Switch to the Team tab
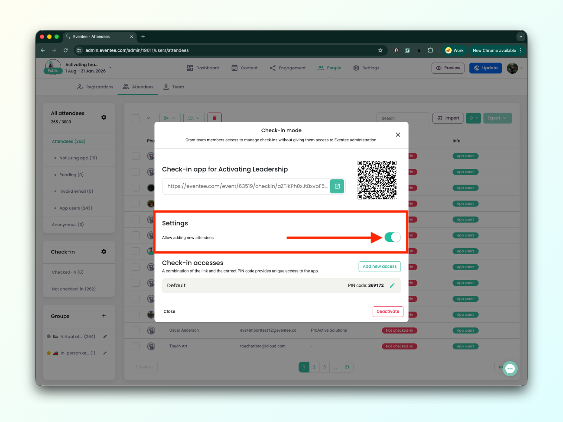The width and height of the screenshot is (563, 422). [174, 87]
